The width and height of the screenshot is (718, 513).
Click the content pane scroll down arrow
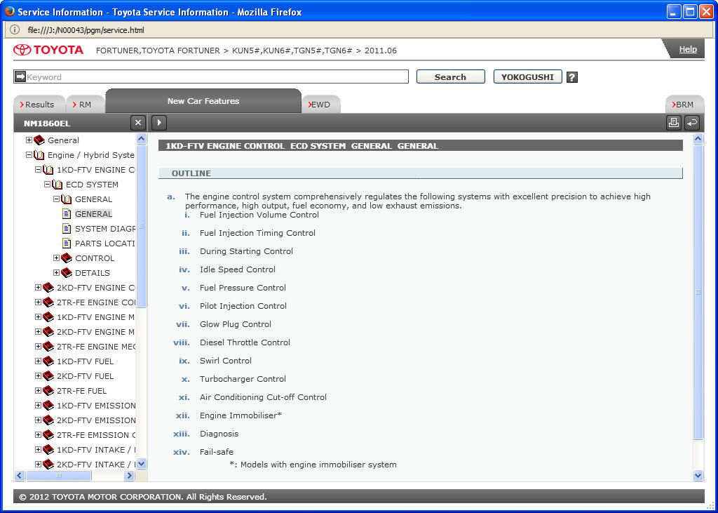(698, 475)
